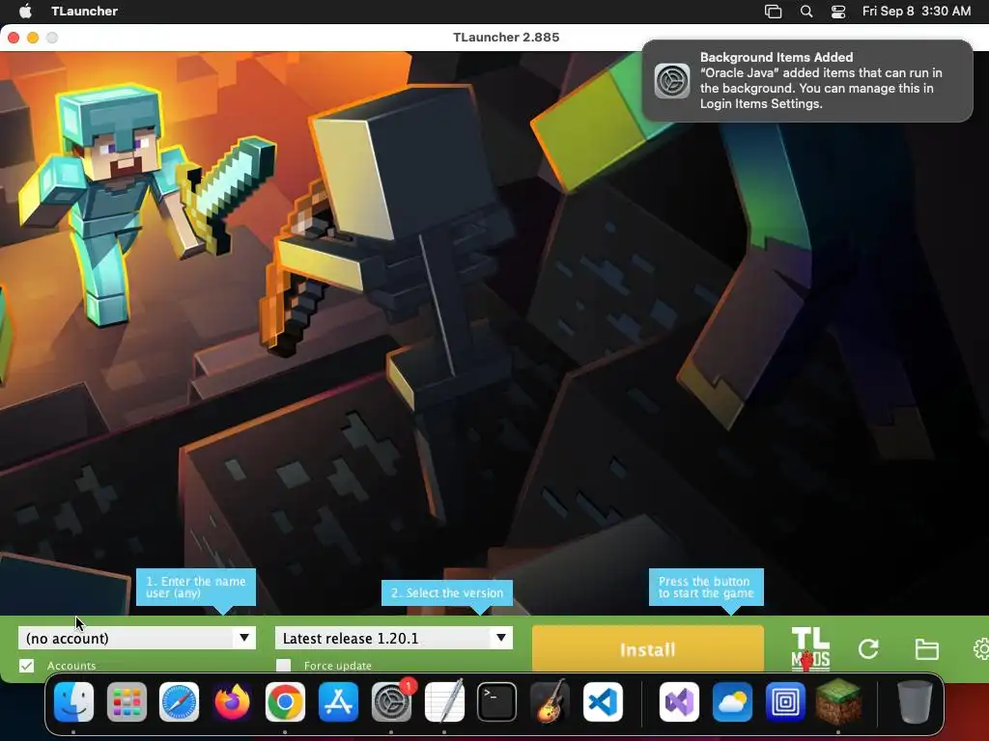Launch Safari from the dock
This screenshot has width=989, height=741.
[179, 702]
